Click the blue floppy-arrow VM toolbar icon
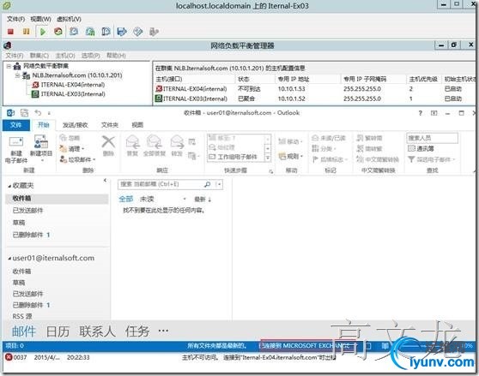The image size is (479, 376). [x=122, y=32]
